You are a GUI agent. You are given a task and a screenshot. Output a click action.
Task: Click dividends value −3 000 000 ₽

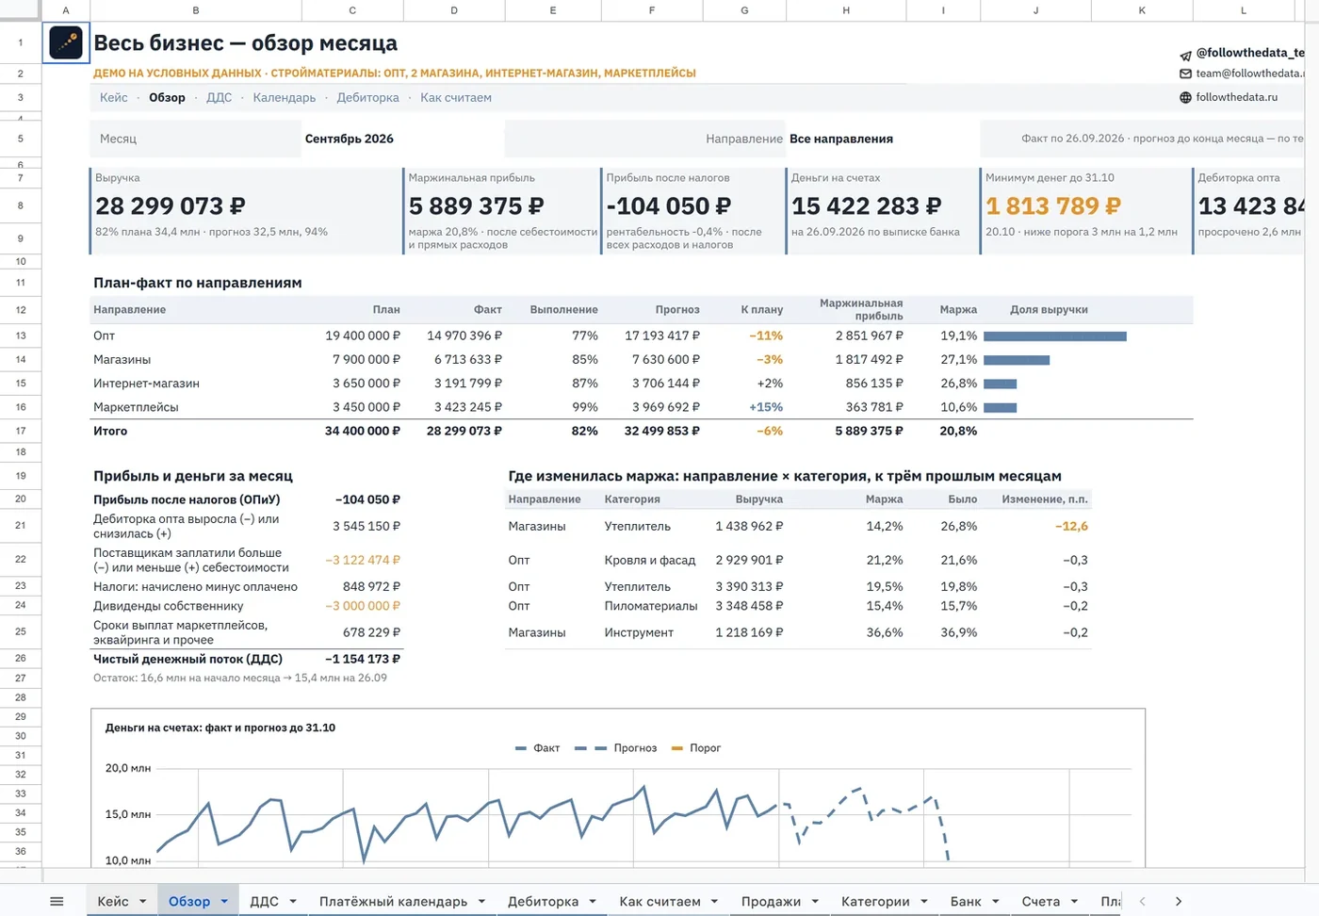363,606
